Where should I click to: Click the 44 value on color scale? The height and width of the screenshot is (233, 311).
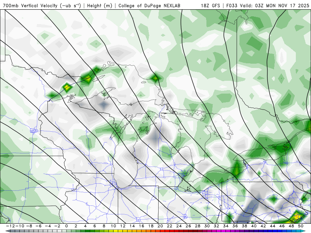[273, 226]
